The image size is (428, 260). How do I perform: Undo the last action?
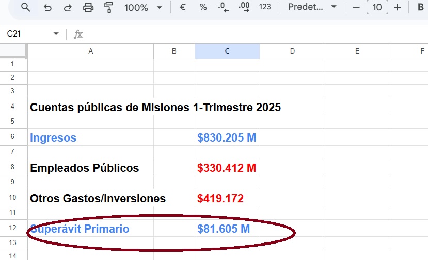click(x=47, y=7)
